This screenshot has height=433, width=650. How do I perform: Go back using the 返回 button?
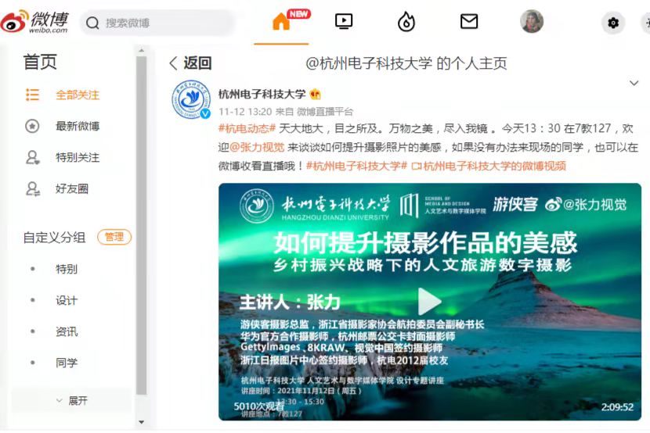(x=190, y=63)
